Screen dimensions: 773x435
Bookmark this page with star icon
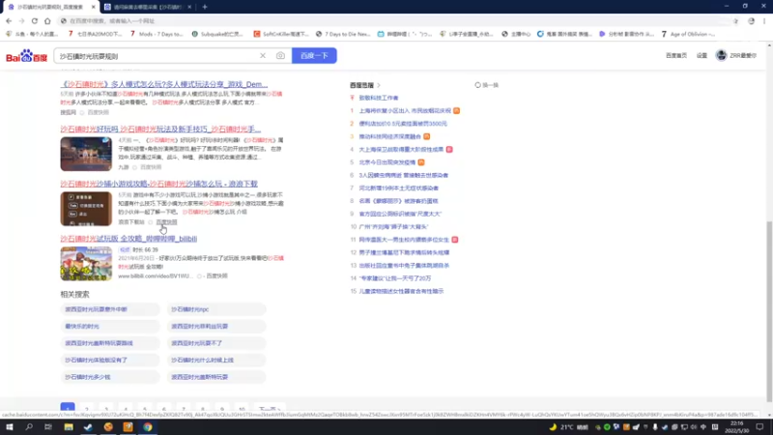coord(735,20)
